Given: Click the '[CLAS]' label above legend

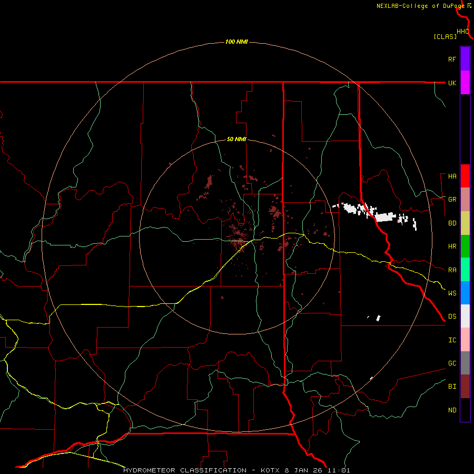Looking at the screenshot, I should click(x=445, y=37).
